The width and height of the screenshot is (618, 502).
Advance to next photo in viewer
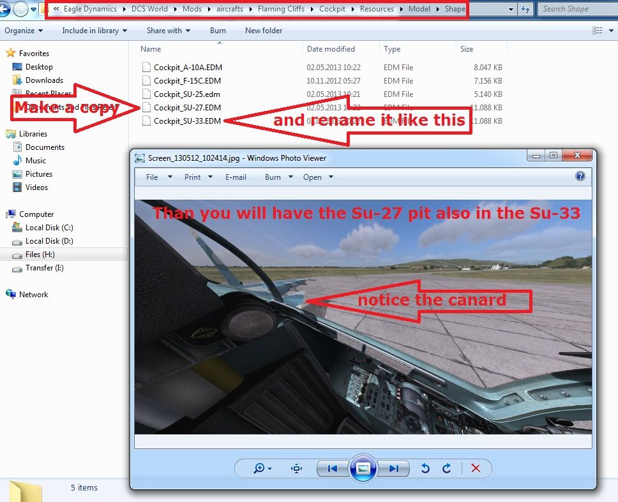(x=393, y=468)
